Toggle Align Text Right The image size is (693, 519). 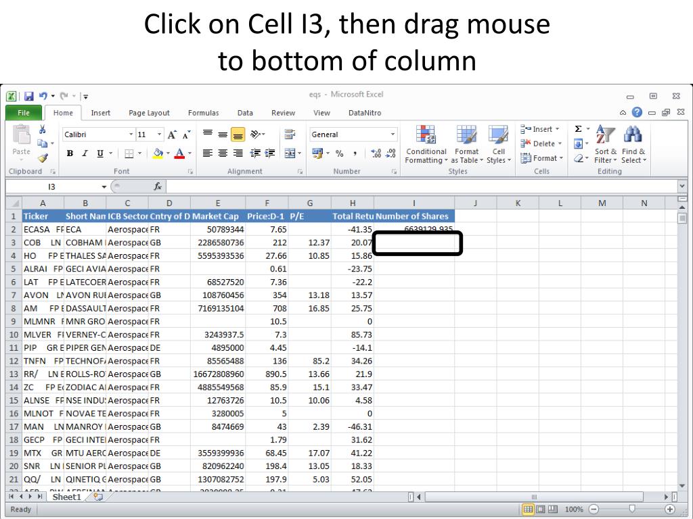[238, 153]
